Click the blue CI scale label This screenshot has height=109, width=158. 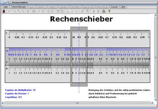[x=7, y=51]
